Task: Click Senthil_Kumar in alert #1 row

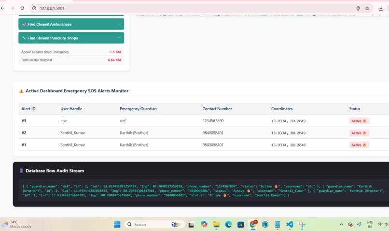Action: pos(73,145)
